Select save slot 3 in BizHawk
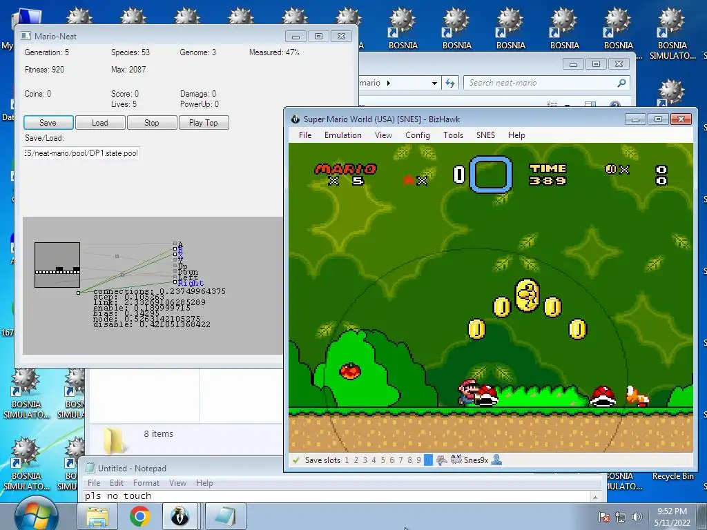 pyautogui.click(x=365, y=460)
